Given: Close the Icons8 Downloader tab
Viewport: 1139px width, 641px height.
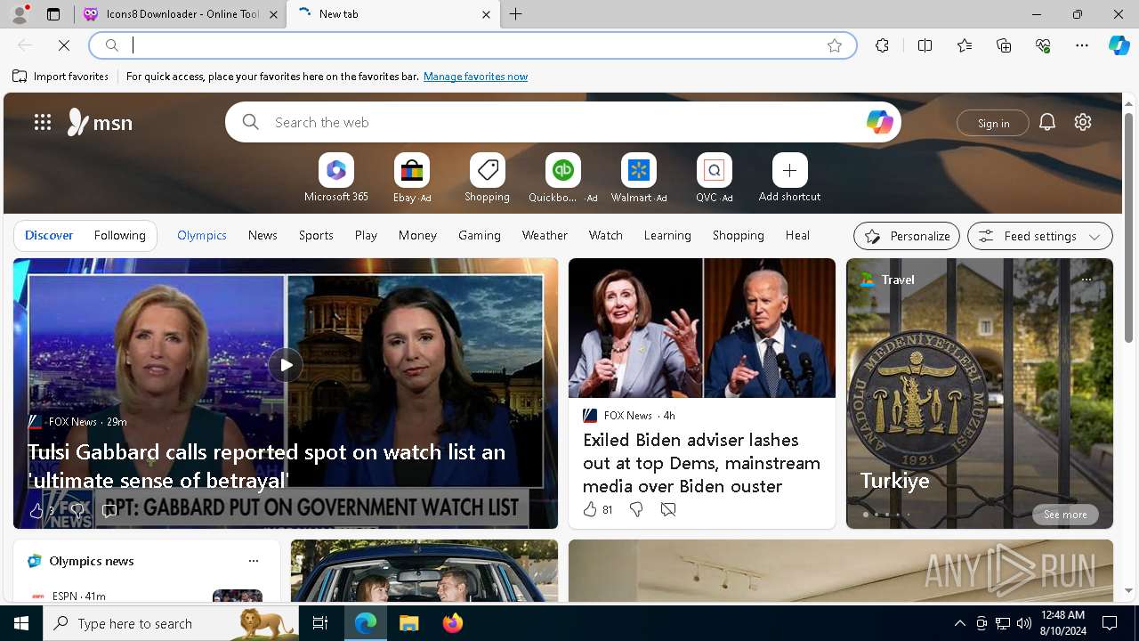Looking at the screenshot, I should tap(273, 14).
